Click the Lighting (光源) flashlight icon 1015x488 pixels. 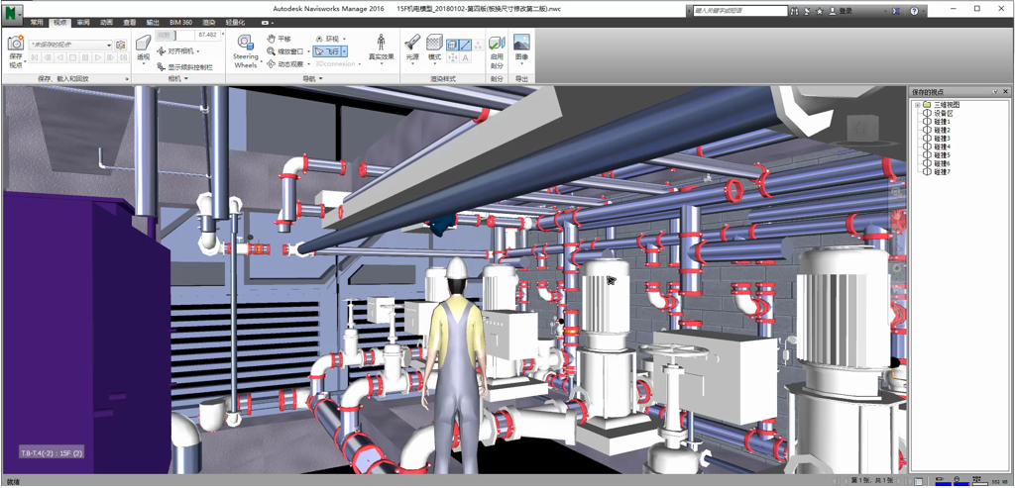tap(412, 43)
